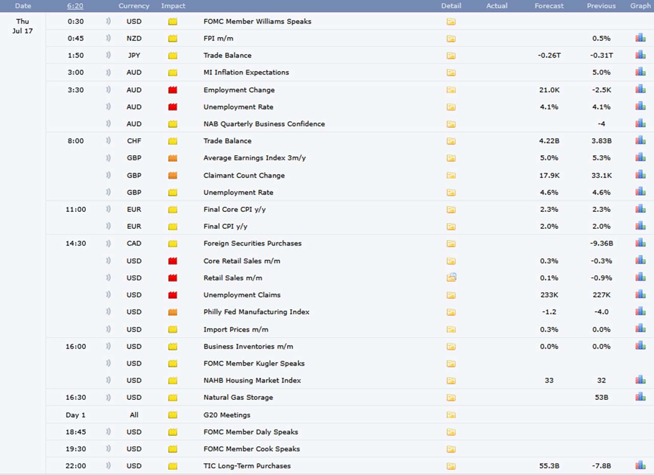The image size is (654, 475).
Task: Show graph for Philly Fed Manufacturing Index
Action: (640, 312)
